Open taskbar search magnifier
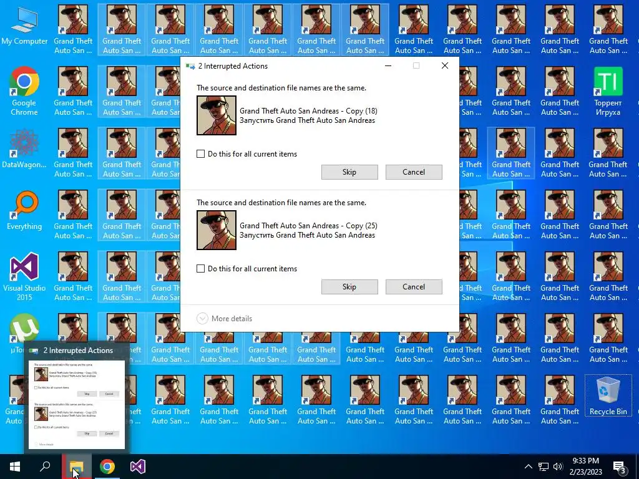The width and height of the screenshot is (639, 479). 45,467
